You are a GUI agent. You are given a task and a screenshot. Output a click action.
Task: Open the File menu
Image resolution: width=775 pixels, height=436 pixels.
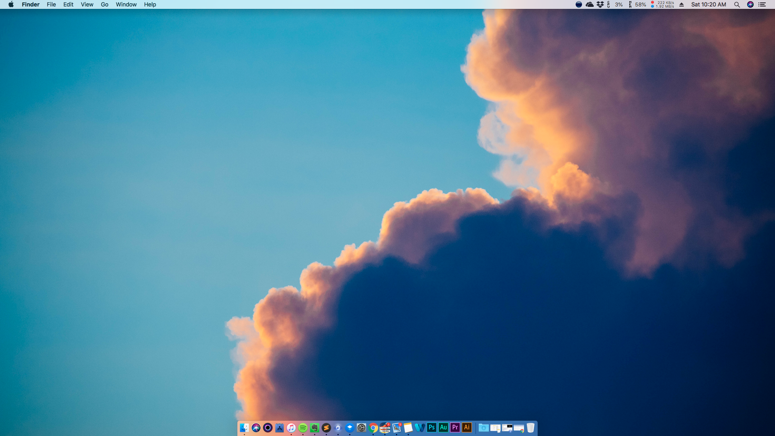coord(51,4)
